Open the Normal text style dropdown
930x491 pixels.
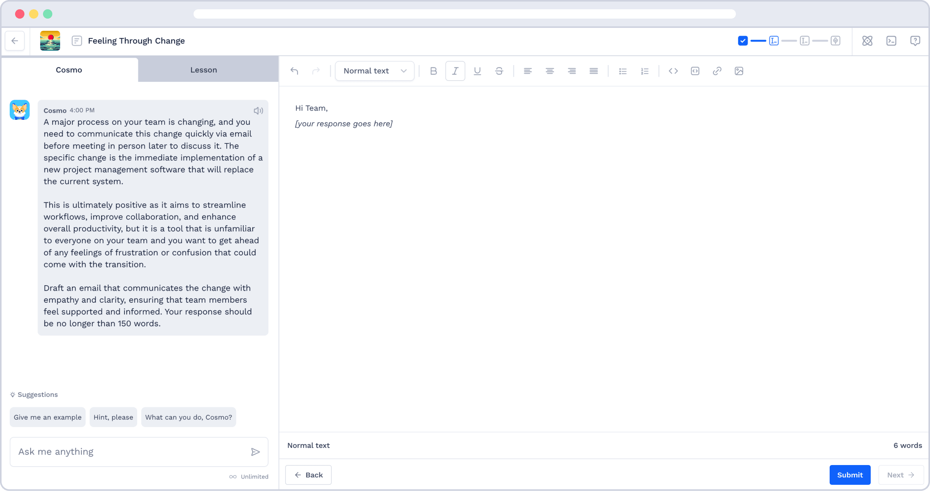375,71
